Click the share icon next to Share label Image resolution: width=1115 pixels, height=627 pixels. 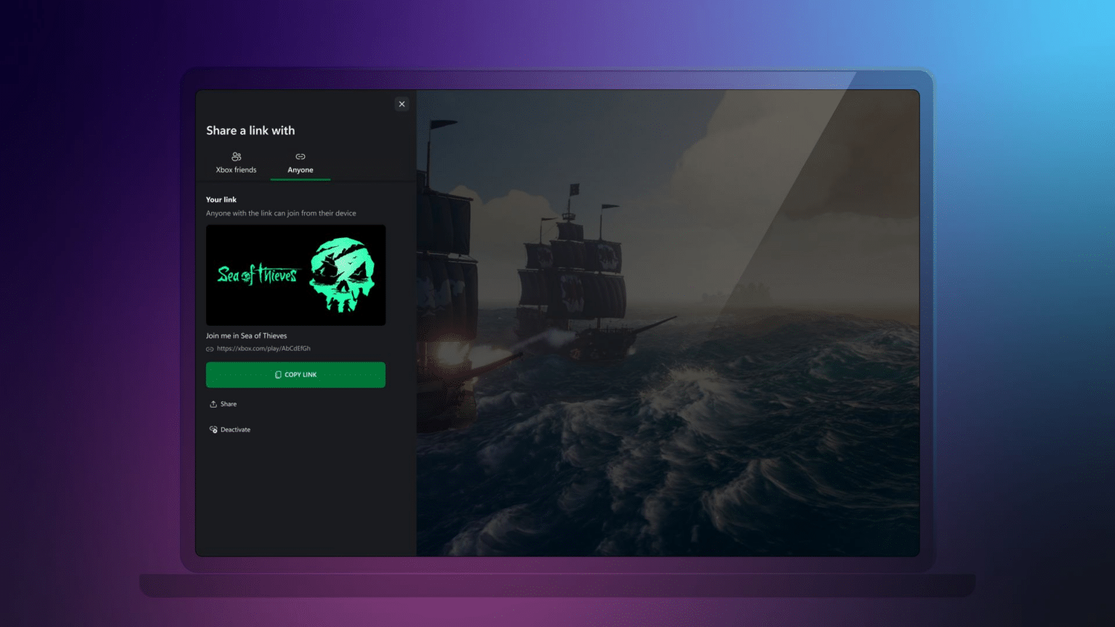[212, 403]
